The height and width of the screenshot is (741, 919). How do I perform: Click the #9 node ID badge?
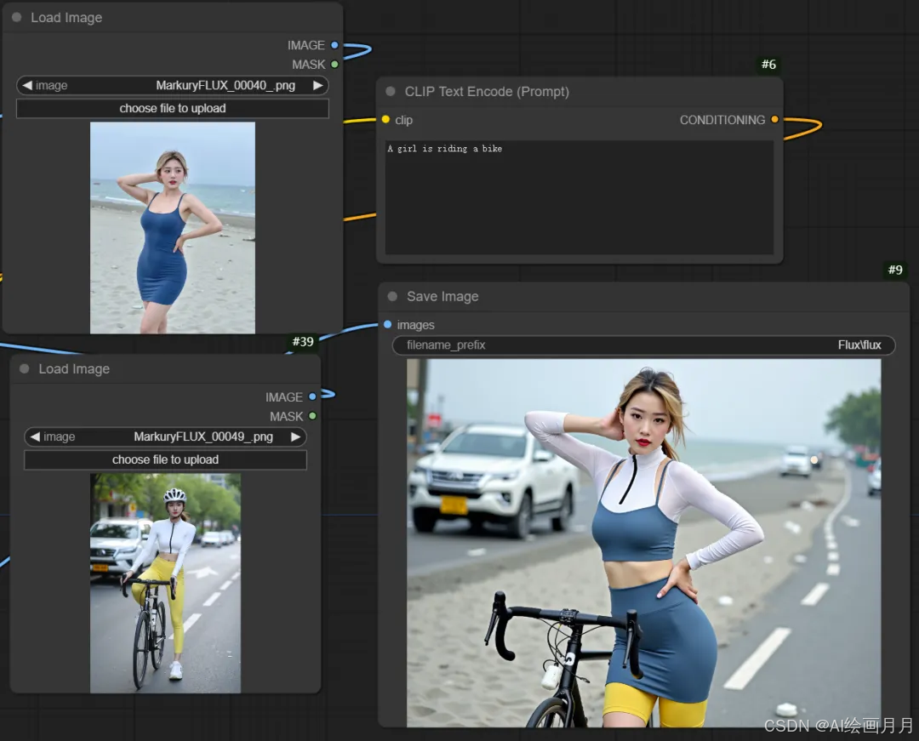click(894, 270)
